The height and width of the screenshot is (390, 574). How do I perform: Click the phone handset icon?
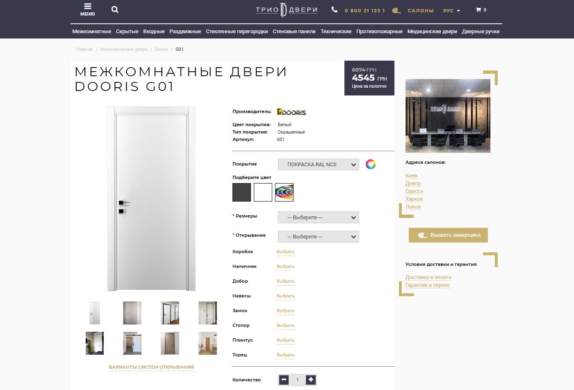point(335,10)
